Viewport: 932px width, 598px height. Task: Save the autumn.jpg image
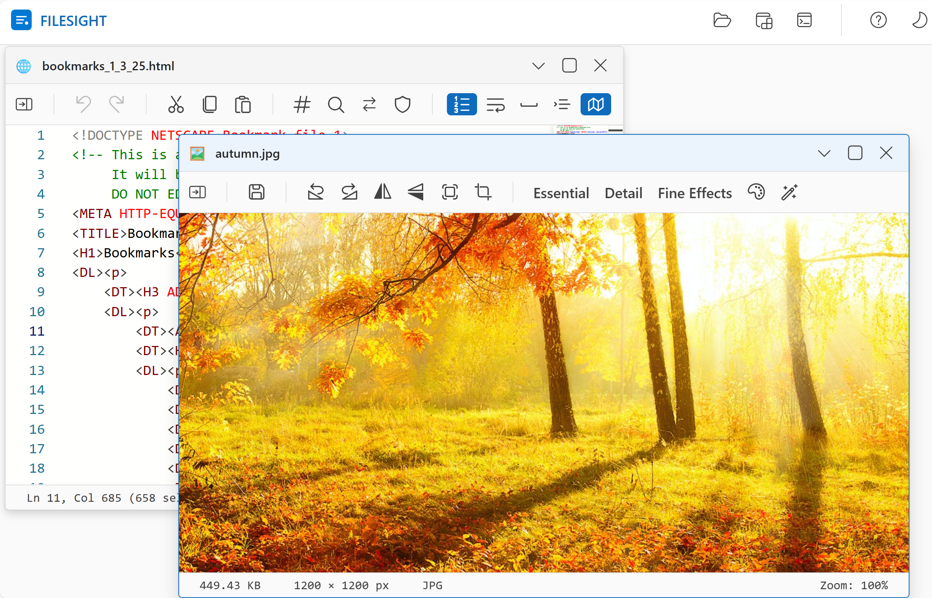click(x=256, y=192)
